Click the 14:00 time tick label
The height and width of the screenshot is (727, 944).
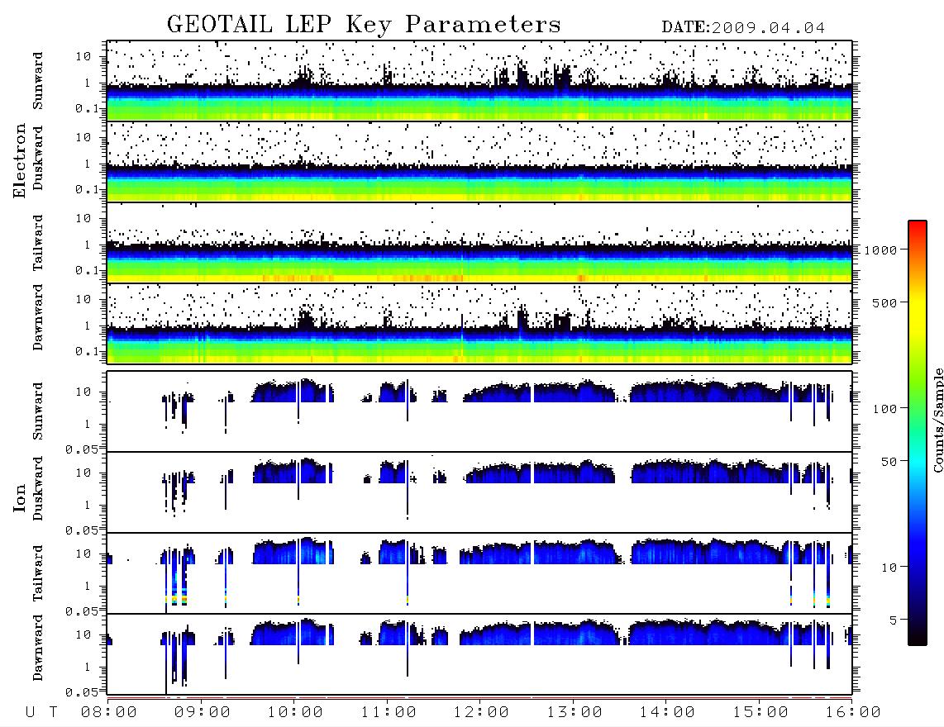tap(668, 713)
